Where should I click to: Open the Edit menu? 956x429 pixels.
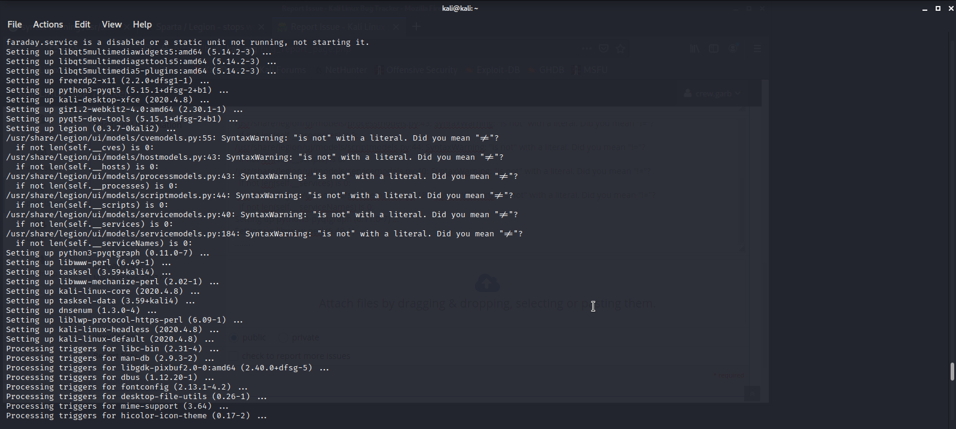pos(82,25)
